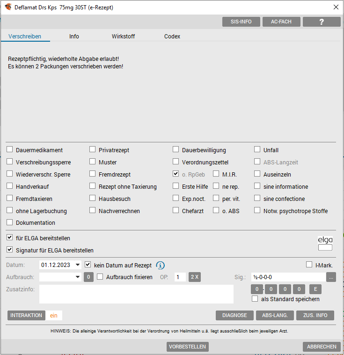
Task: Open the Info tab
Action: [x=74, y=36]
